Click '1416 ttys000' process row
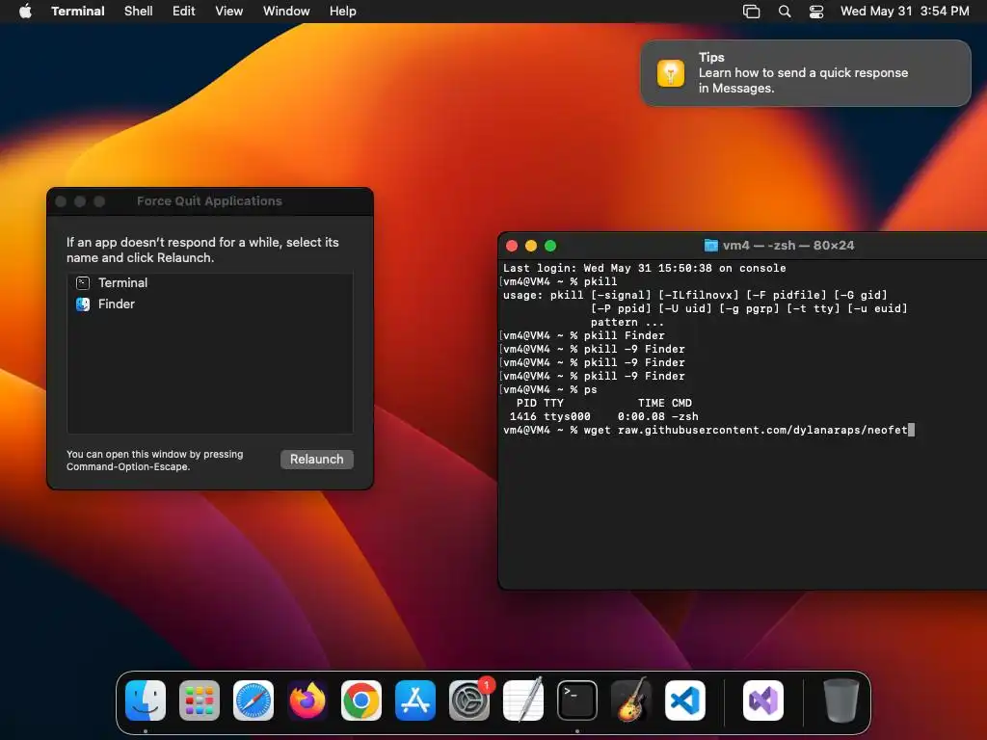Viewport: 987px width, 740px height. 603,416
